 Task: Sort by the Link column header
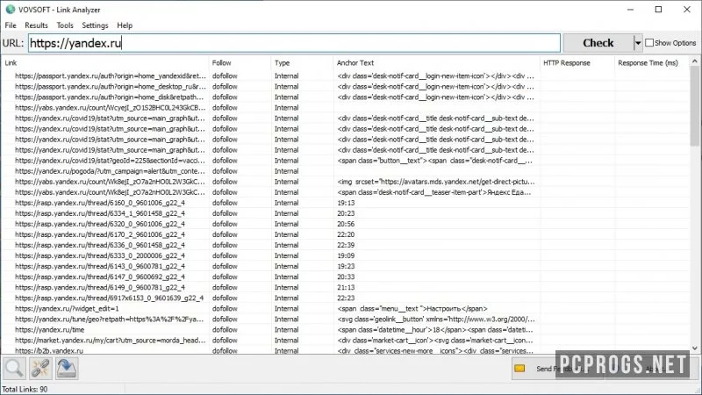pyautogui.click(x=105, y=62)
